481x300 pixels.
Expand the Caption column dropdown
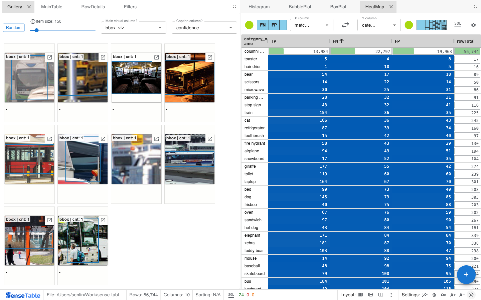204,28
